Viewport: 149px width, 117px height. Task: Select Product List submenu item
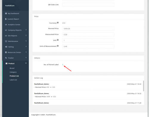coord(14,76)
